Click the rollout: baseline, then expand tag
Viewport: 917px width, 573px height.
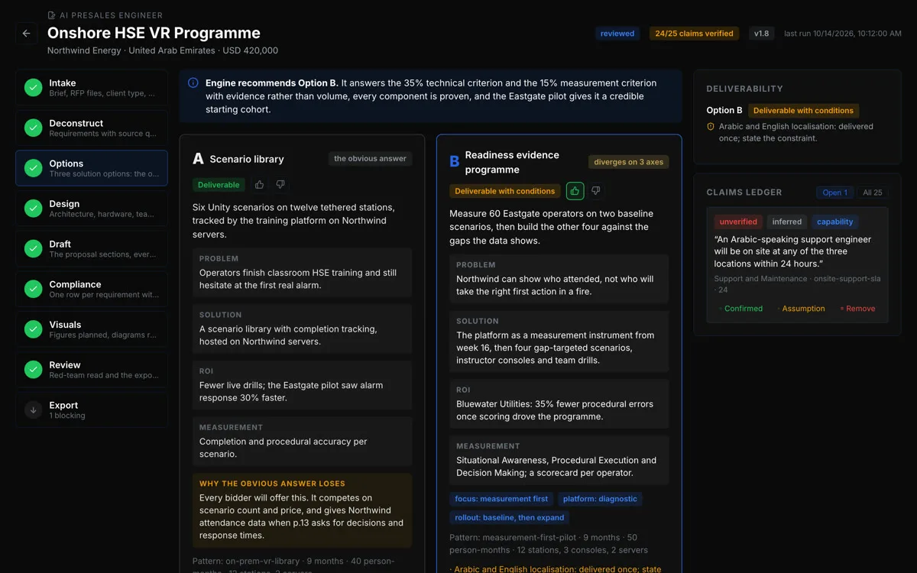click(x=510, y=517)
